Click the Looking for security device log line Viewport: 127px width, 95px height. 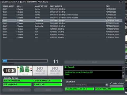(x=79, y=72)
